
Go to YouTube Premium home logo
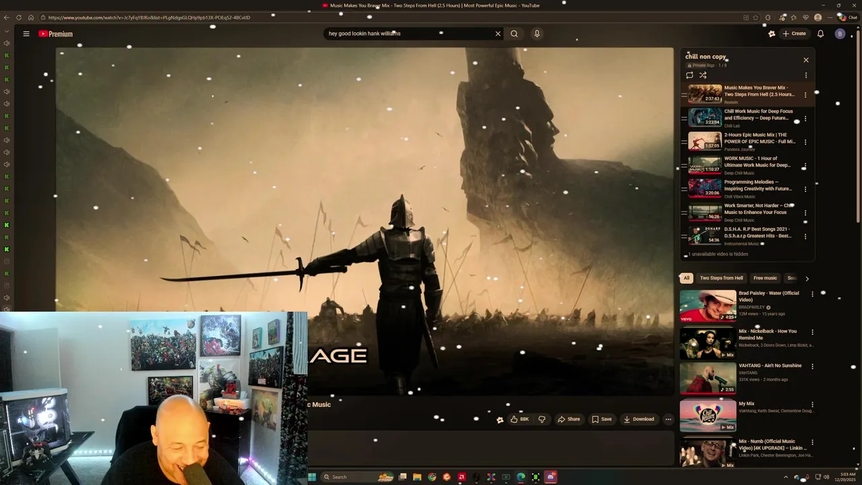pos(55,34)
